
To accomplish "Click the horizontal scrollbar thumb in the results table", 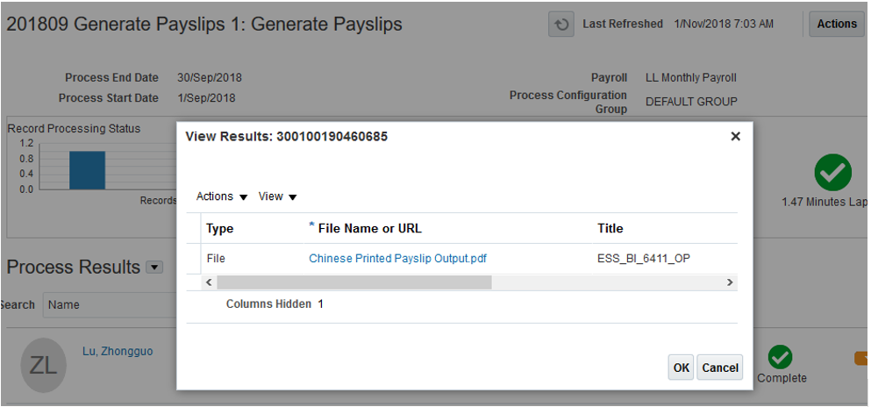I will tap(354, 282).
